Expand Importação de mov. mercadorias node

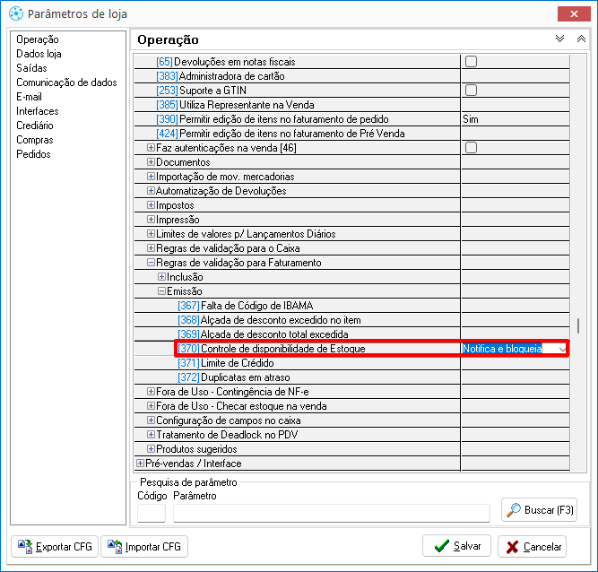coord(151,177)
